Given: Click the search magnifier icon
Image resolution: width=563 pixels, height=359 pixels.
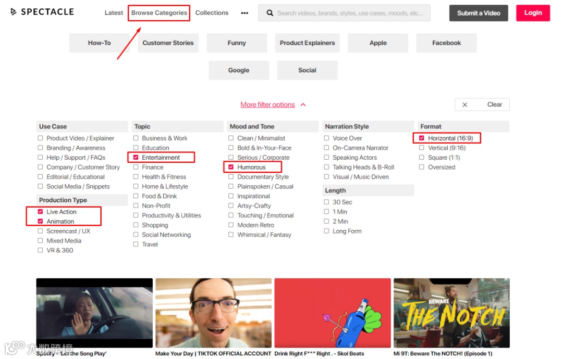Looking at the screenshot, I should (270, 13).
